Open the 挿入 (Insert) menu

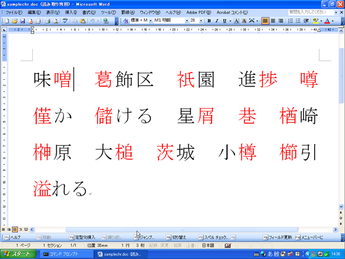point(71,12)
